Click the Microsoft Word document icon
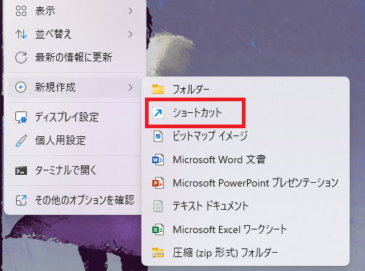The height and width of the screenshot is (271, 365). pyautogui.click(x=158, y=160)
